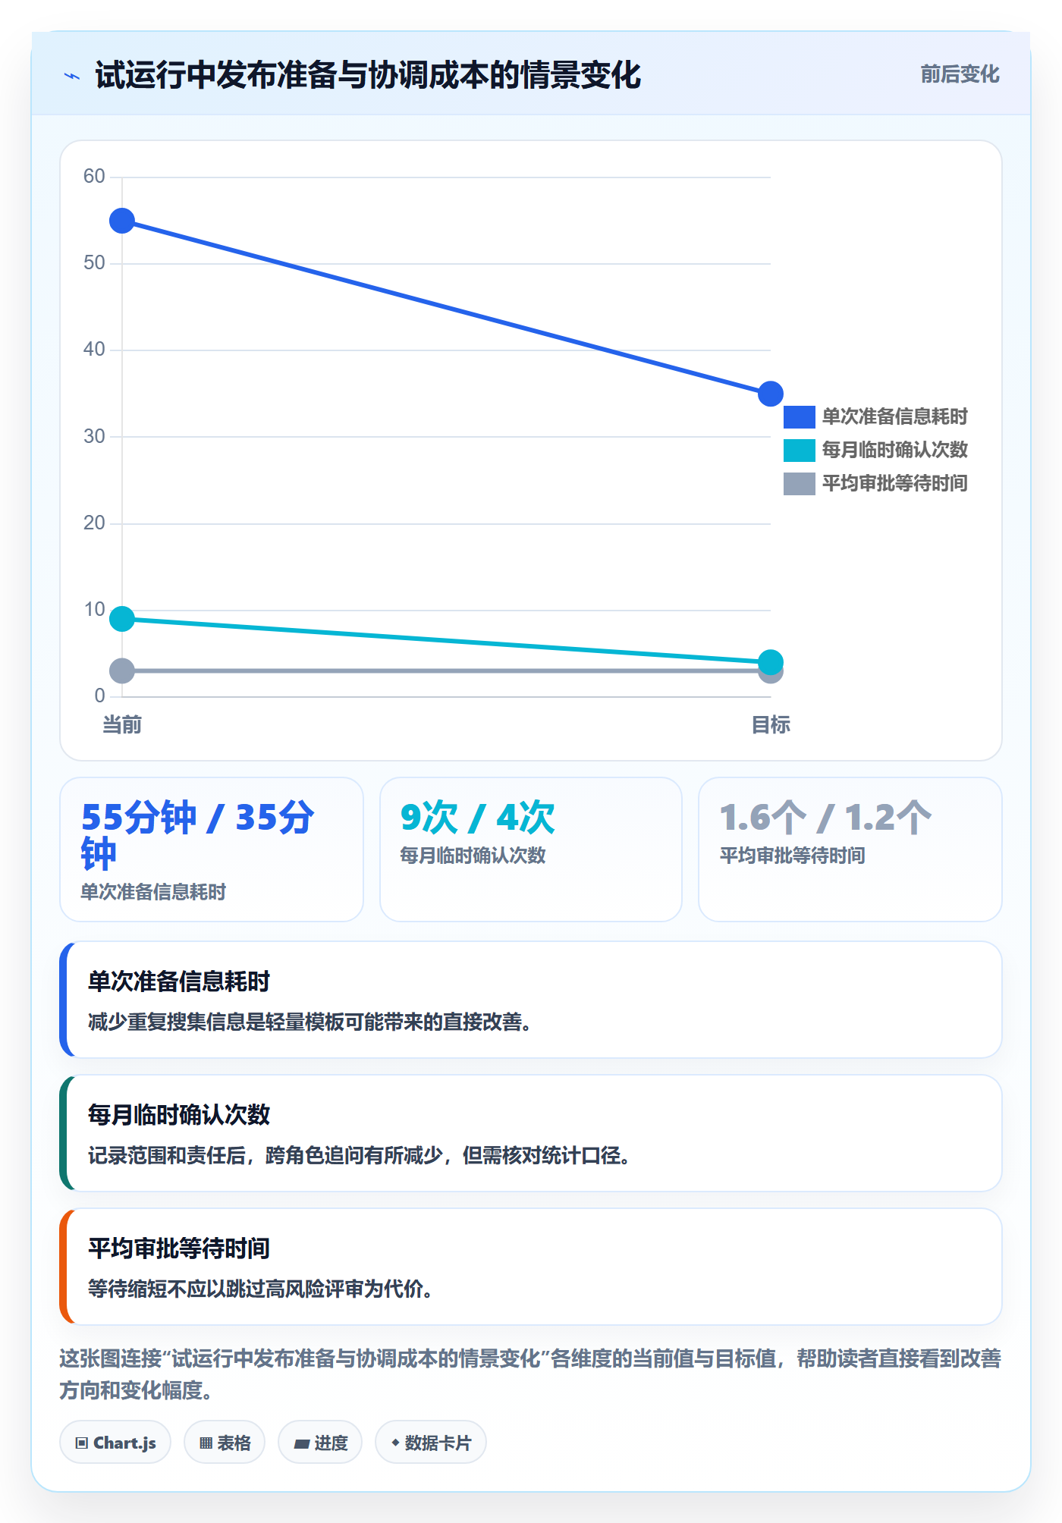This screenshot has width=1062, height=1523.
Task: Click the blue data point at 目标 (35)
Action: tap(771, 394)
